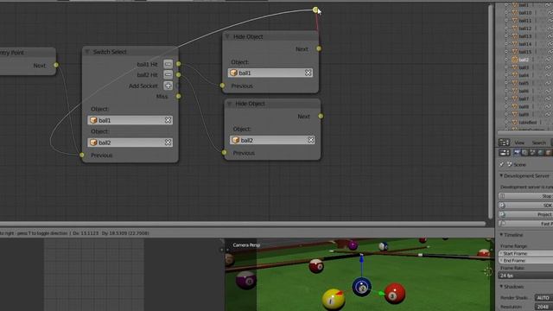Click the red X-axis manipulator arrow
This screenshot has height=311, width=553.
[340, 293]
